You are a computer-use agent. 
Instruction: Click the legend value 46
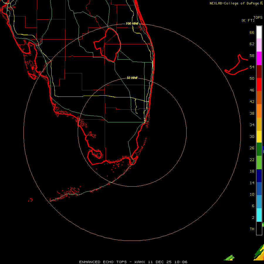(252, 90)
